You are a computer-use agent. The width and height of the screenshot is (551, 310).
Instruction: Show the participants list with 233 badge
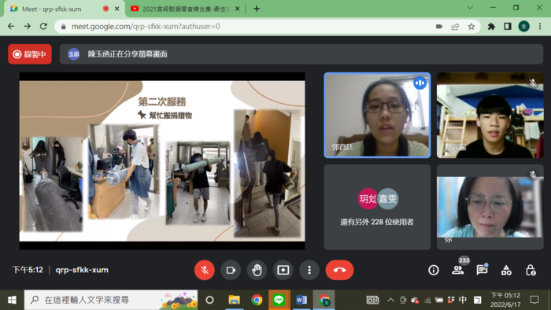(x=458, y=270)
